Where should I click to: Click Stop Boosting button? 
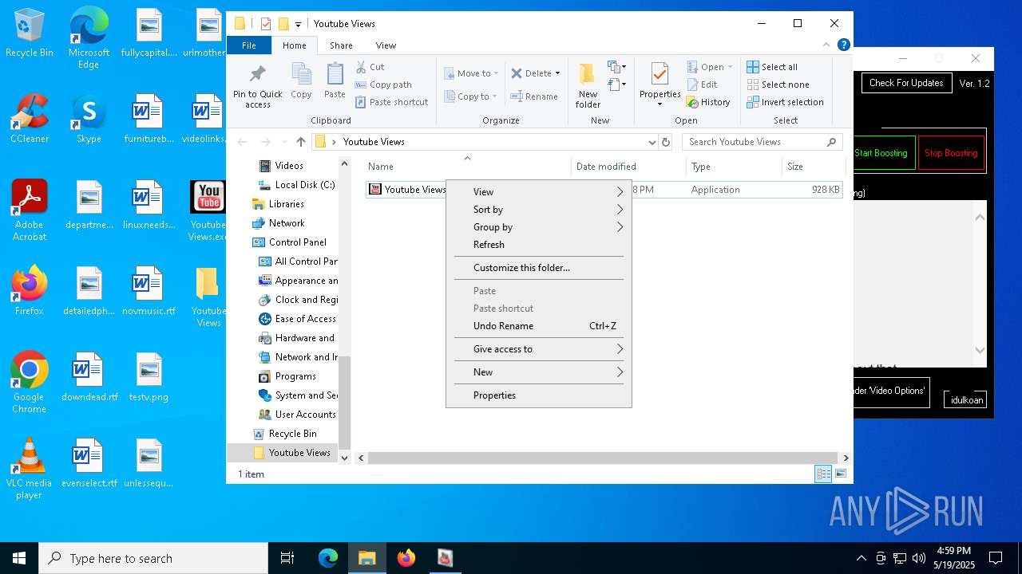951,153
